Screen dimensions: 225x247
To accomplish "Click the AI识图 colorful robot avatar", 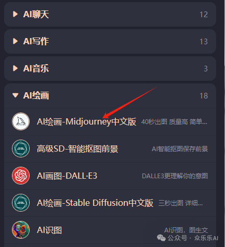I will [x=21, y=230].
